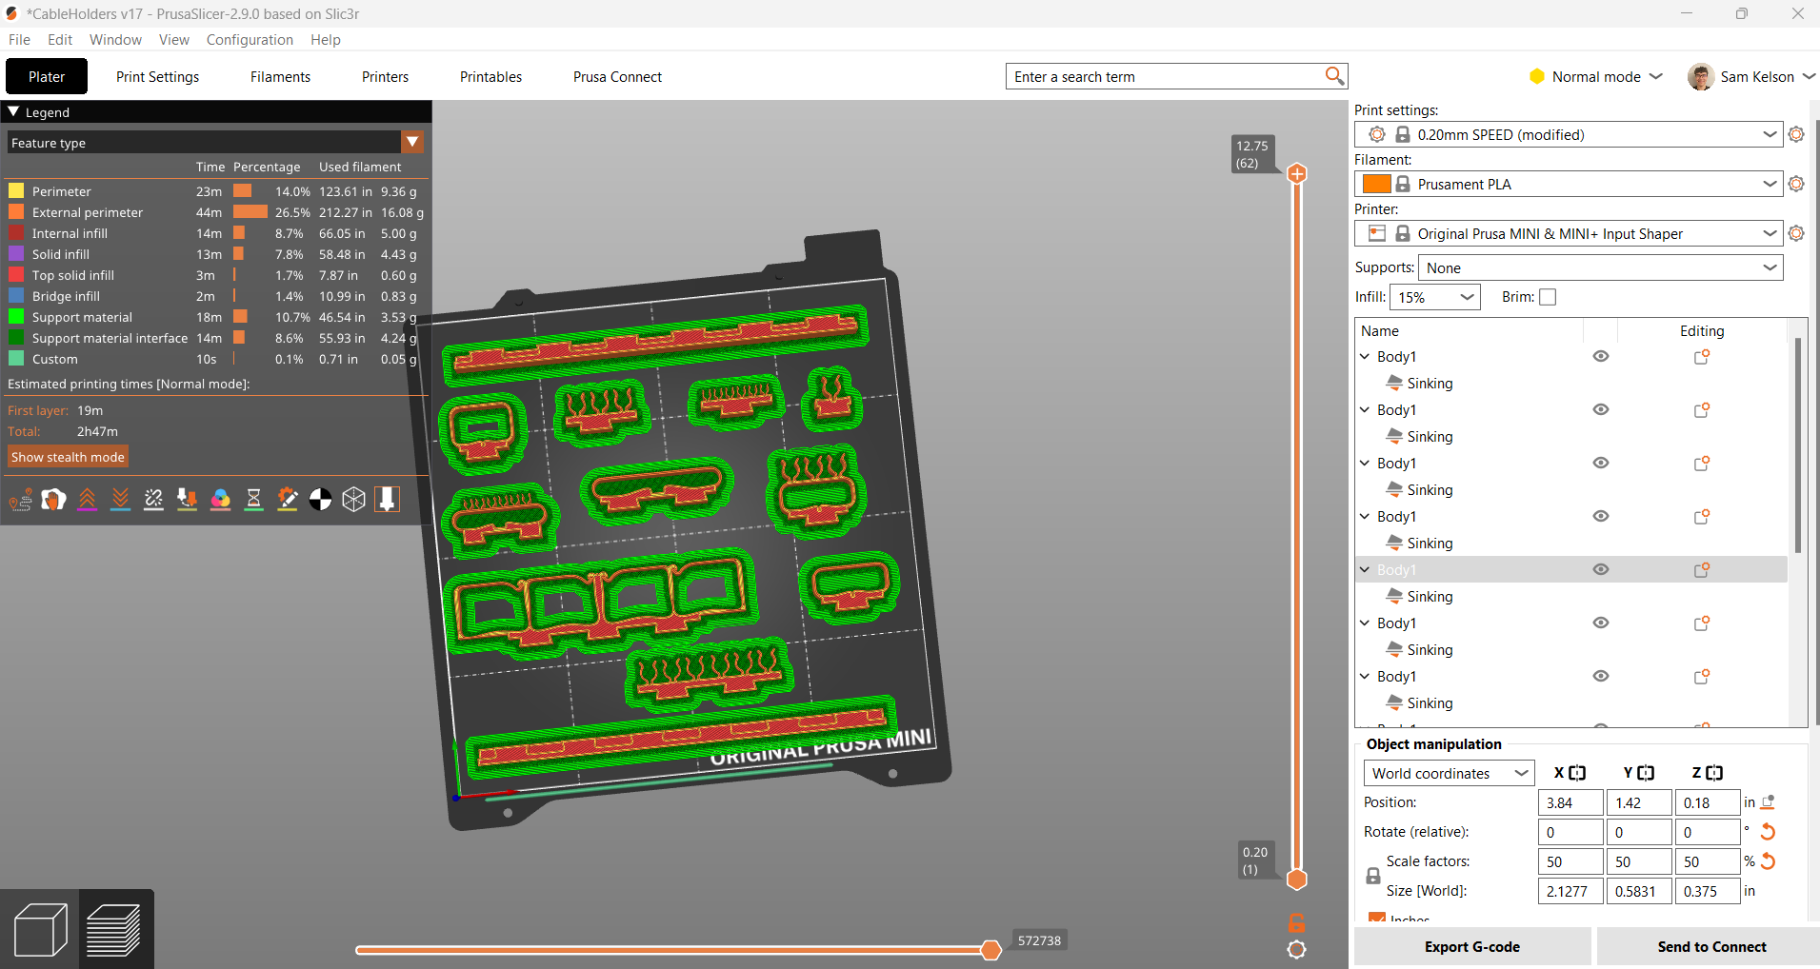The image size is (1820, 969).
Task: Open Printer settings gear icon
Action: [x=1796, y=233]
